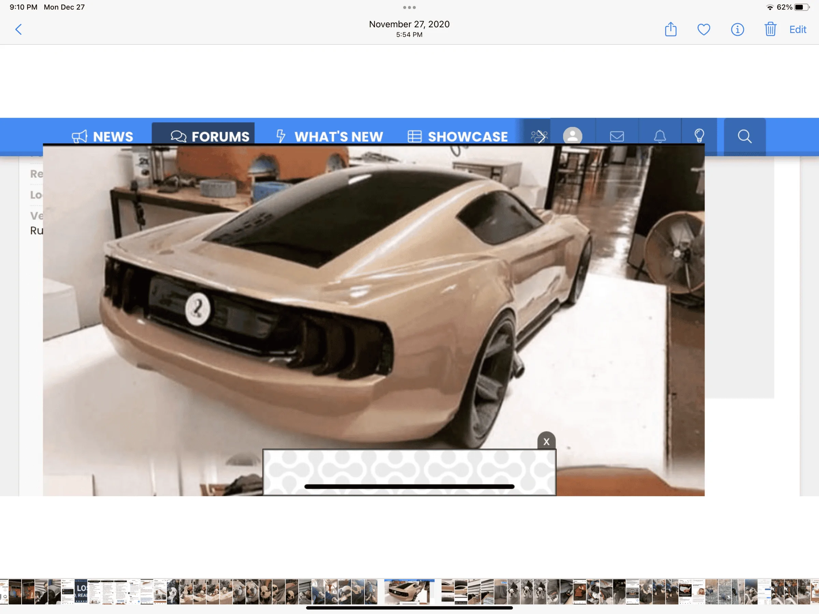Click the members group icon in navbar
The image size is (819, 614).
coord(539,136)
